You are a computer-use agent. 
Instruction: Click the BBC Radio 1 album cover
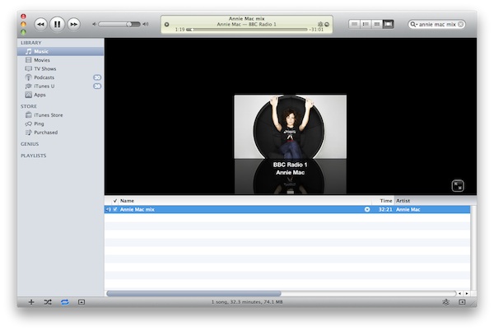click(x=290, y=127)
